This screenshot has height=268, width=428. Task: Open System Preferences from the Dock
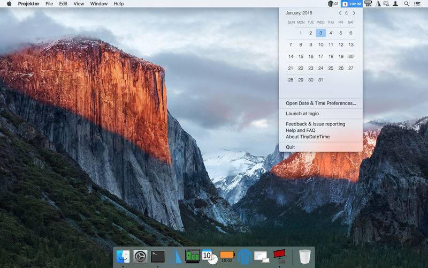pos(140,257)
